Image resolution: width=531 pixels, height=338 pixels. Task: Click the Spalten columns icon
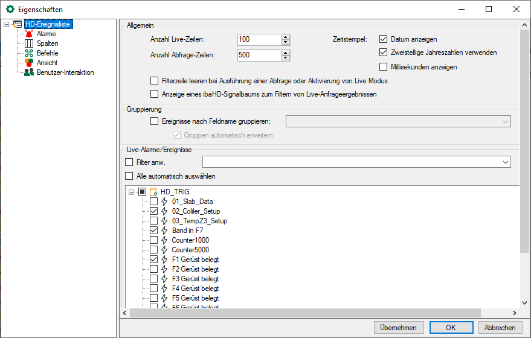coord(29,43)
